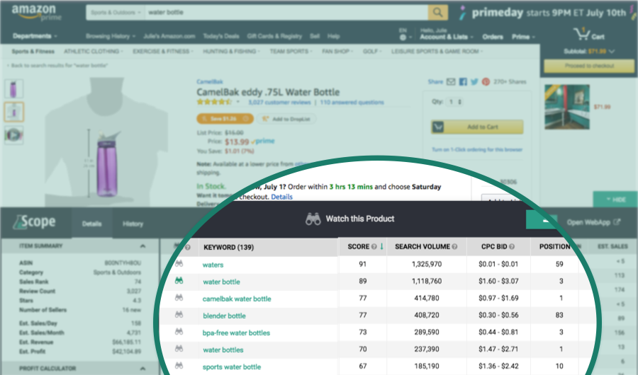The height and width of the screenshot is (375, 638).
Task: Collapse the ITEM SUMMARY section
Action: pyautogui.click(x=142, y=246)
